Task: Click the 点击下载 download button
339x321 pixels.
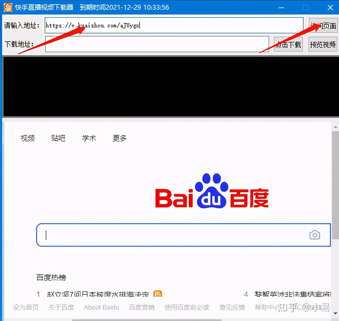Action: pyautogui.click(x=288, y=44)
